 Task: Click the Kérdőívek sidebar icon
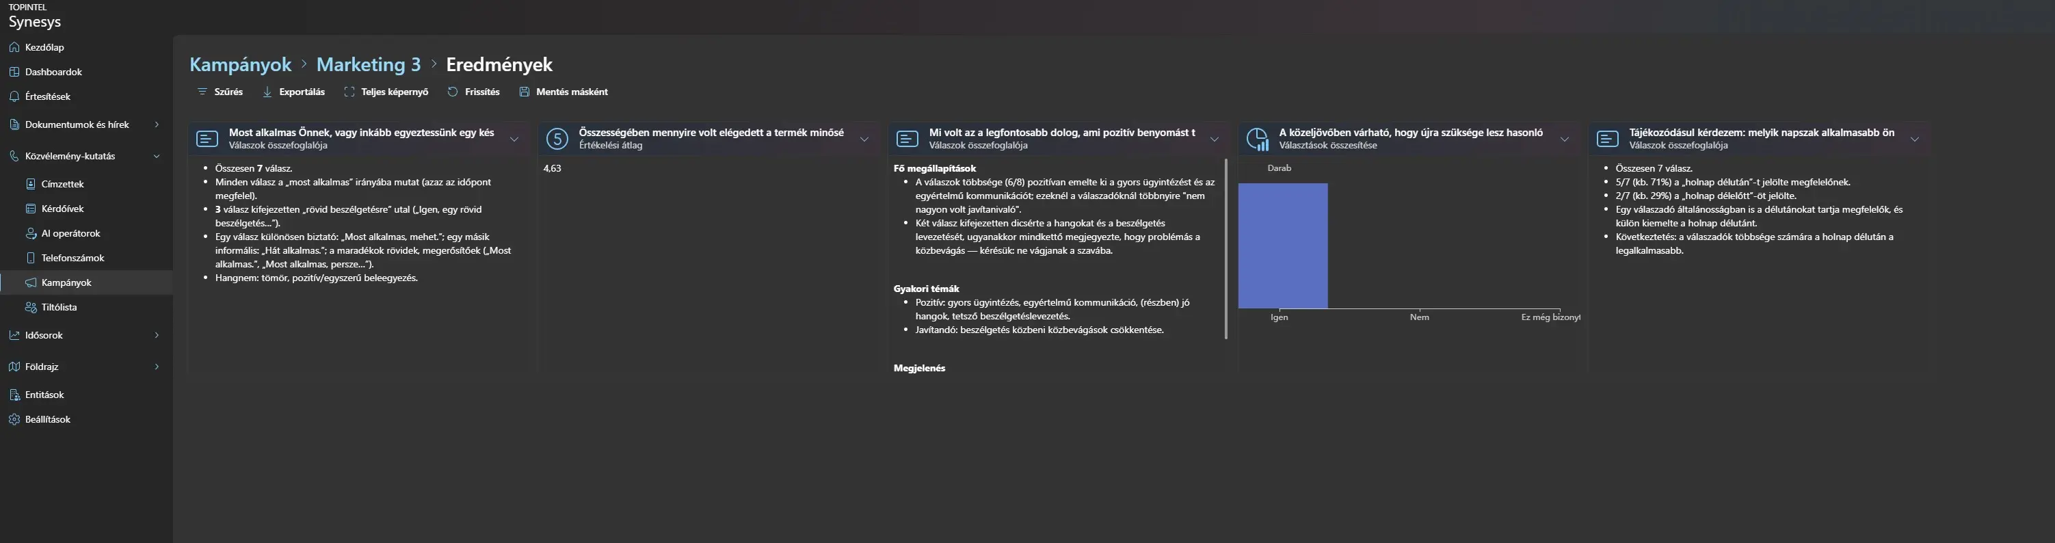point(30,209)
